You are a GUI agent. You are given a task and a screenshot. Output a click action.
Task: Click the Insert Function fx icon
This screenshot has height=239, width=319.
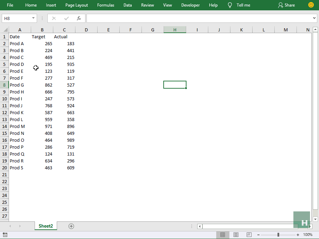(x=79, y=18)
